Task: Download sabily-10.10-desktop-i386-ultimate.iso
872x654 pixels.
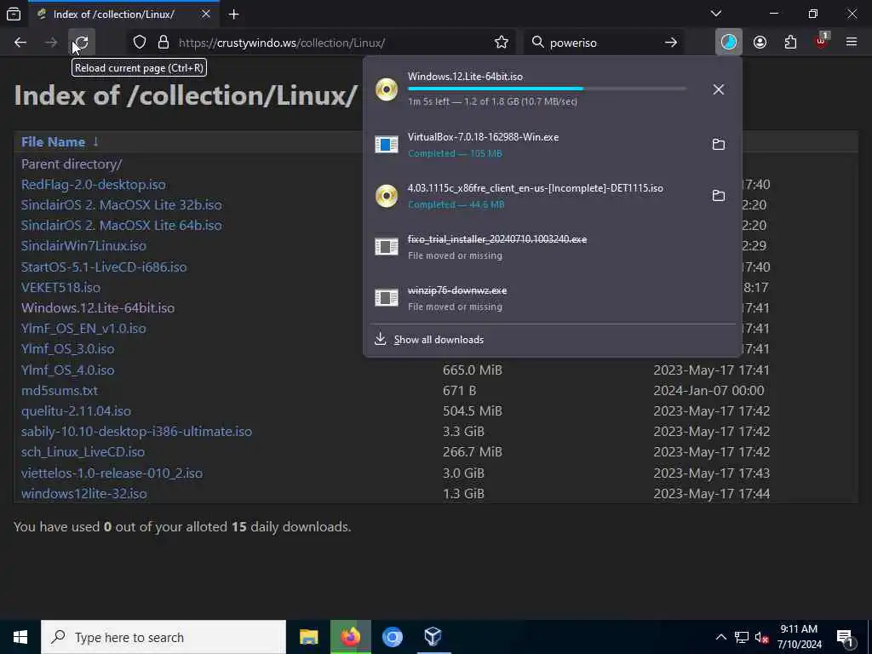Action: 136,432
